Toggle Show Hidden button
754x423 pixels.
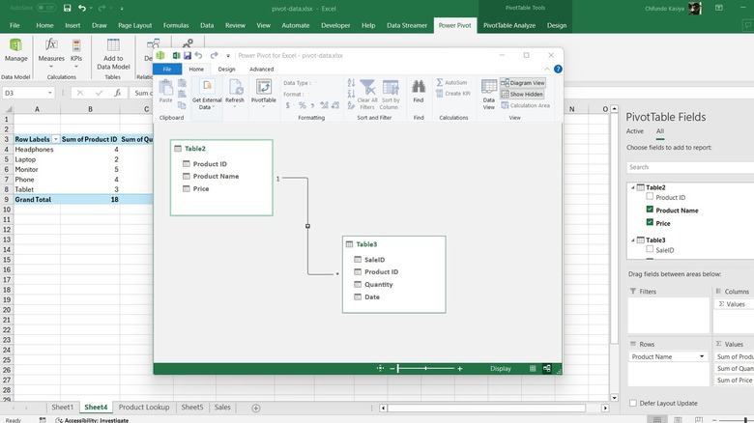click(522, 95)
